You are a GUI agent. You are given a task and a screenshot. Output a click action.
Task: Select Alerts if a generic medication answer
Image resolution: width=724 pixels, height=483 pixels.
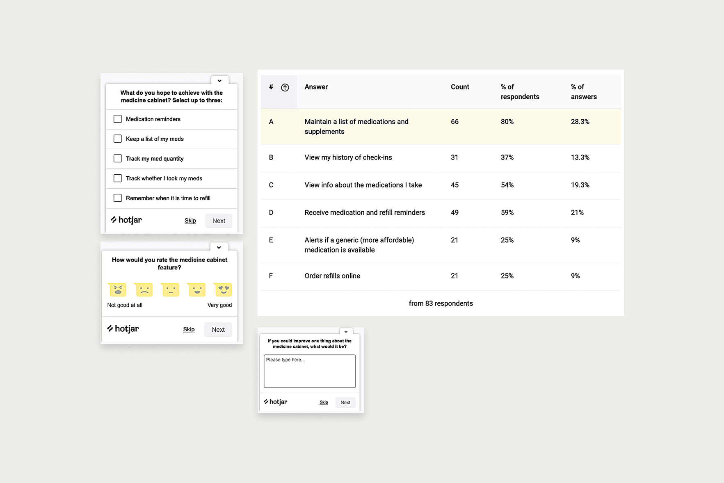(359, 245)
